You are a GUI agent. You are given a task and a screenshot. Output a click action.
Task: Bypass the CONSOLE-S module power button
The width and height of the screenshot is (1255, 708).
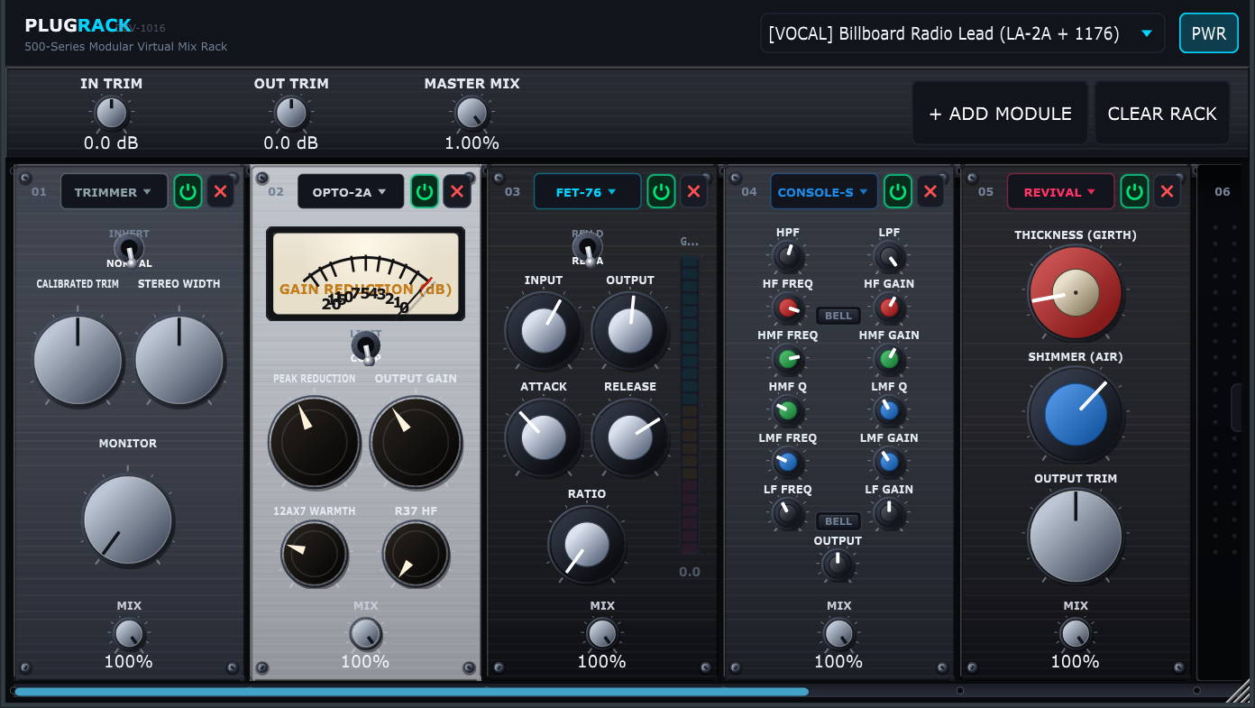897,191
